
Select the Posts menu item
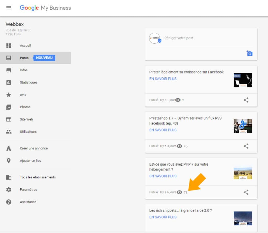tap(36, 58)
